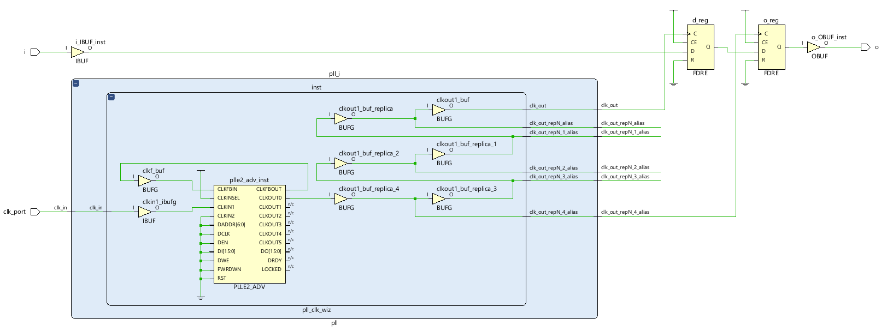
Task: Click the ground symbol below o_reg
Action: pyautogui.click(x=745, y=84)
